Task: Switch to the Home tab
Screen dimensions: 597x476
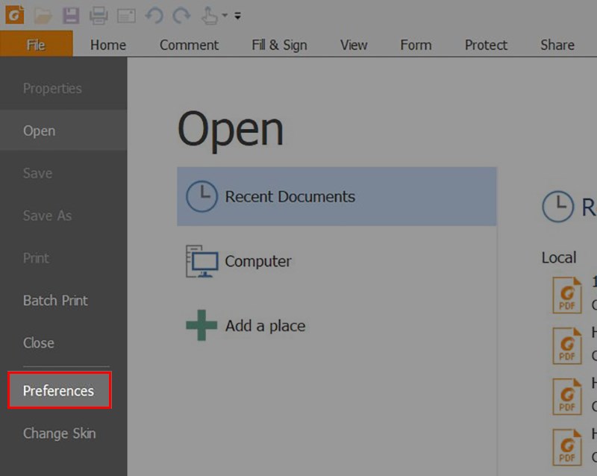Action: click(x=108, y=45)
